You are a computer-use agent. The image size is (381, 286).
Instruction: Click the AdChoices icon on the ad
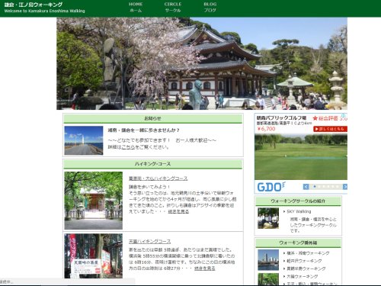[x=344, y=115]
